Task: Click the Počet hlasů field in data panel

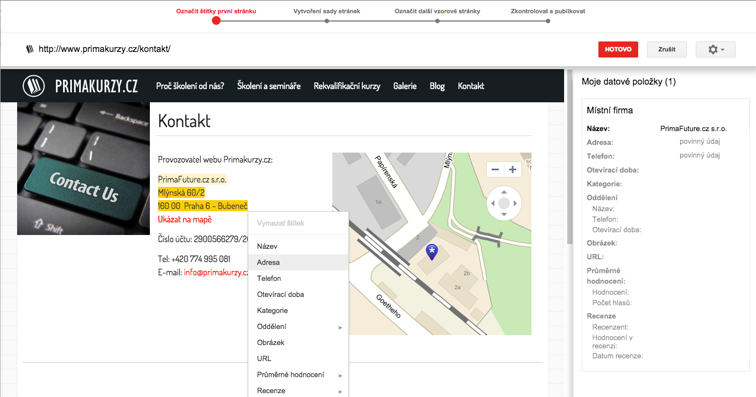Action: (x=612, y=302)
